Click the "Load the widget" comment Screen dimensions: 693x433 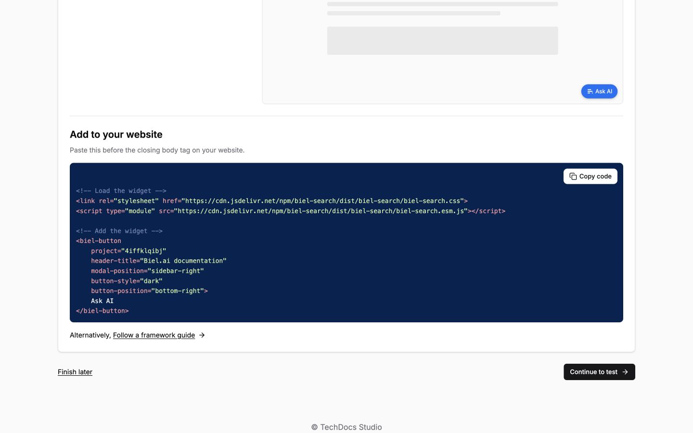121,191
